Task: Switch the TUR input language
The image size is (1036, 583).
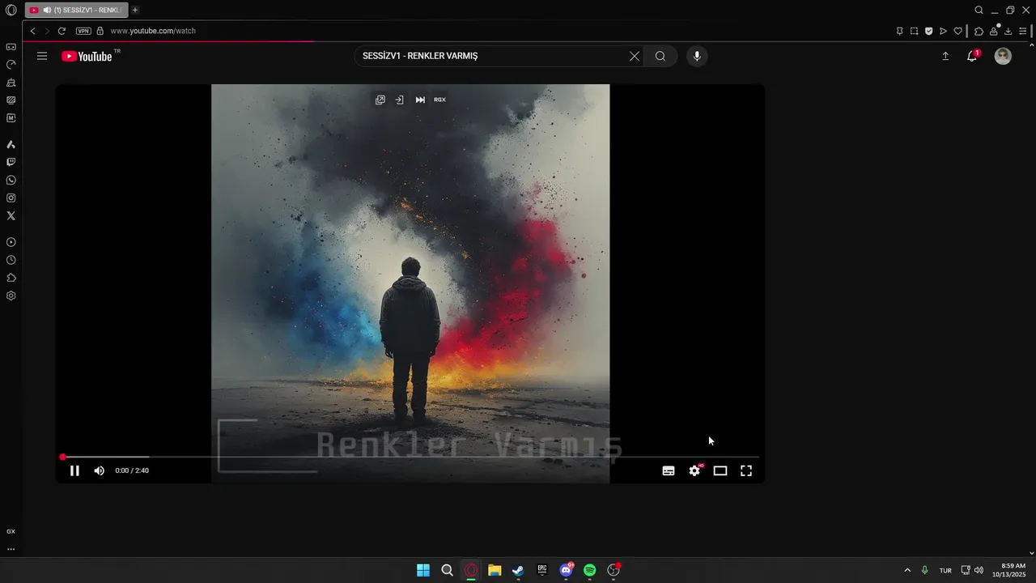Action: coord(945,570)
